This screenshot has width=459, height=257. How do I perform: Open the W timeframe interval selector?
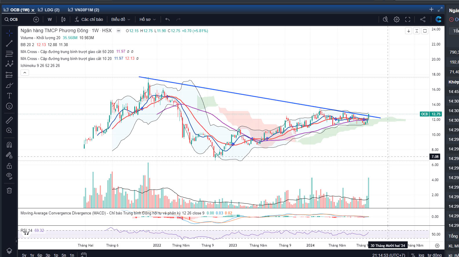click(50, 19)
